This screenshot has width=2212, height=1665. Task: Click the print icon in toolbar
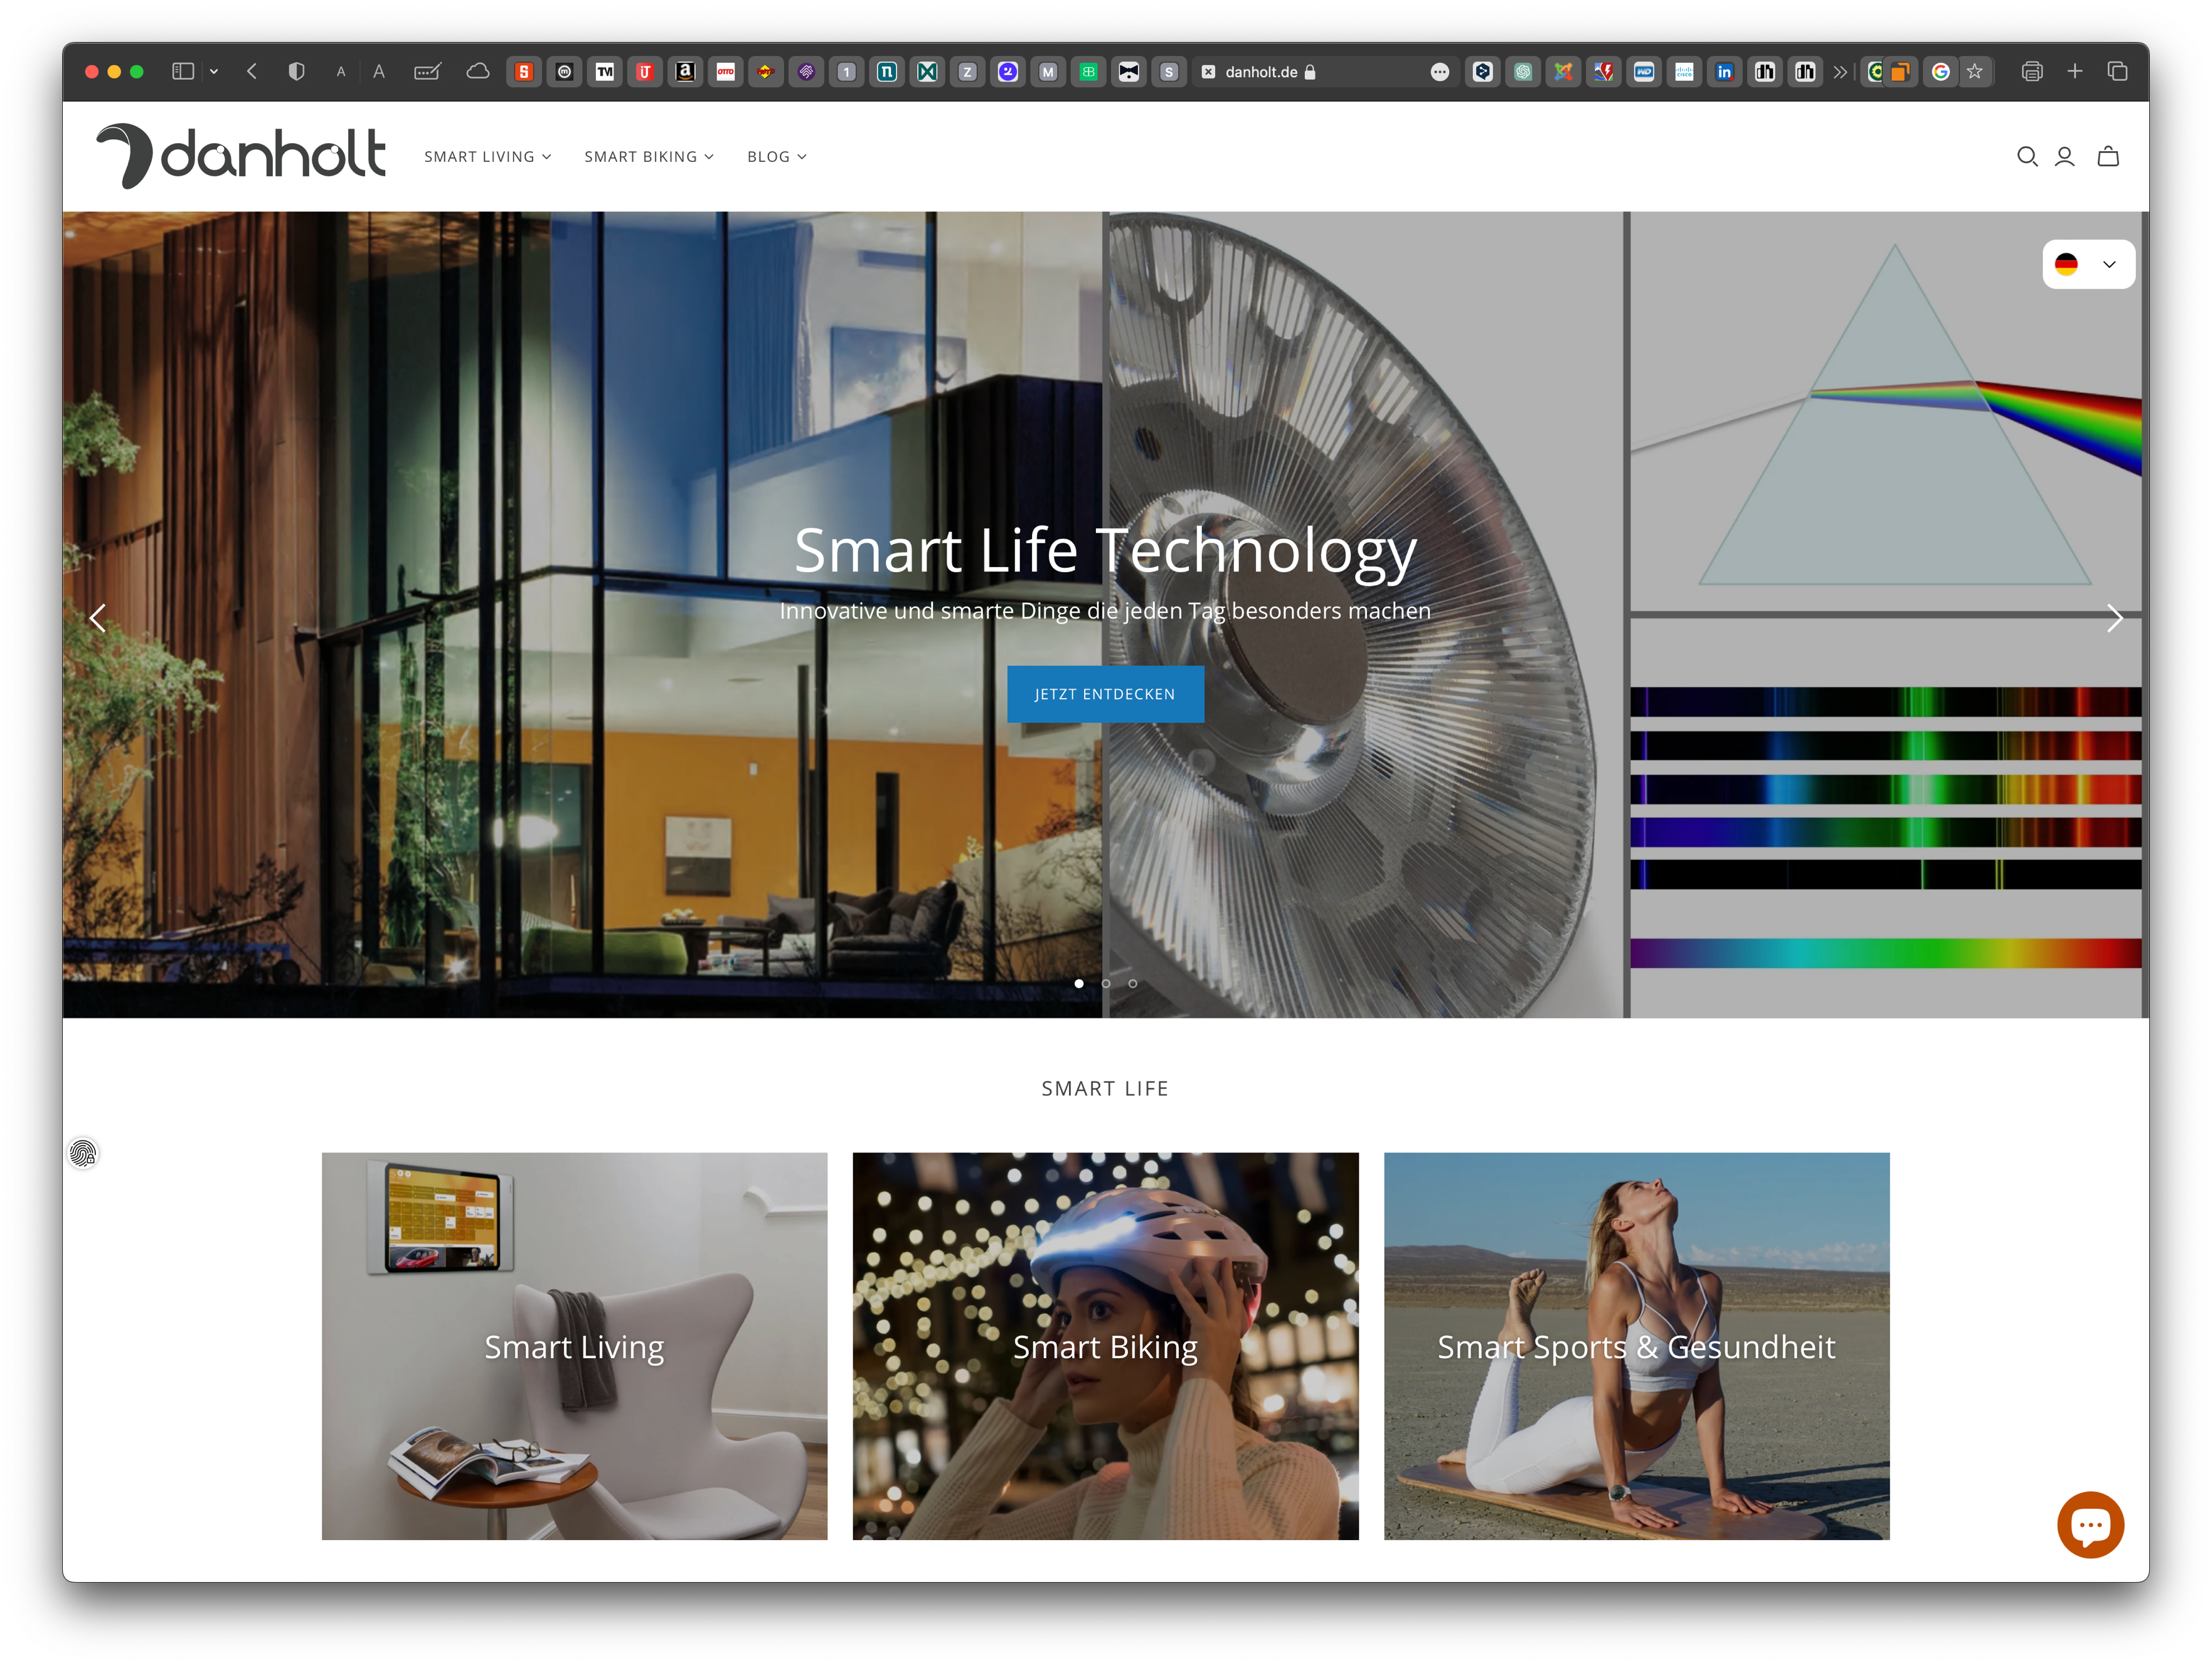coord(2031,72)
